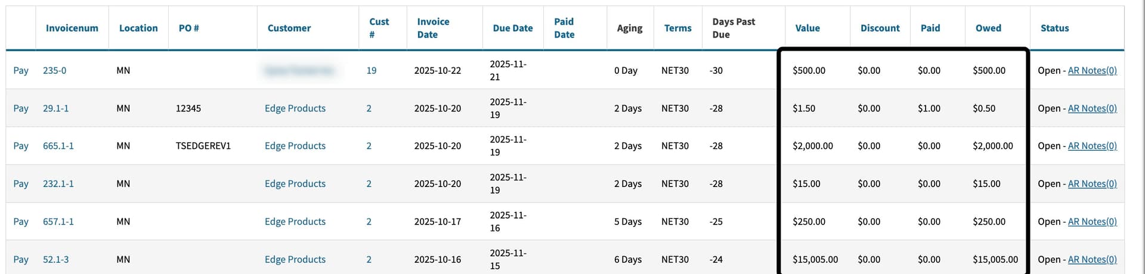Open AR Notes for invoice 52.1-3

[1092, 260]
